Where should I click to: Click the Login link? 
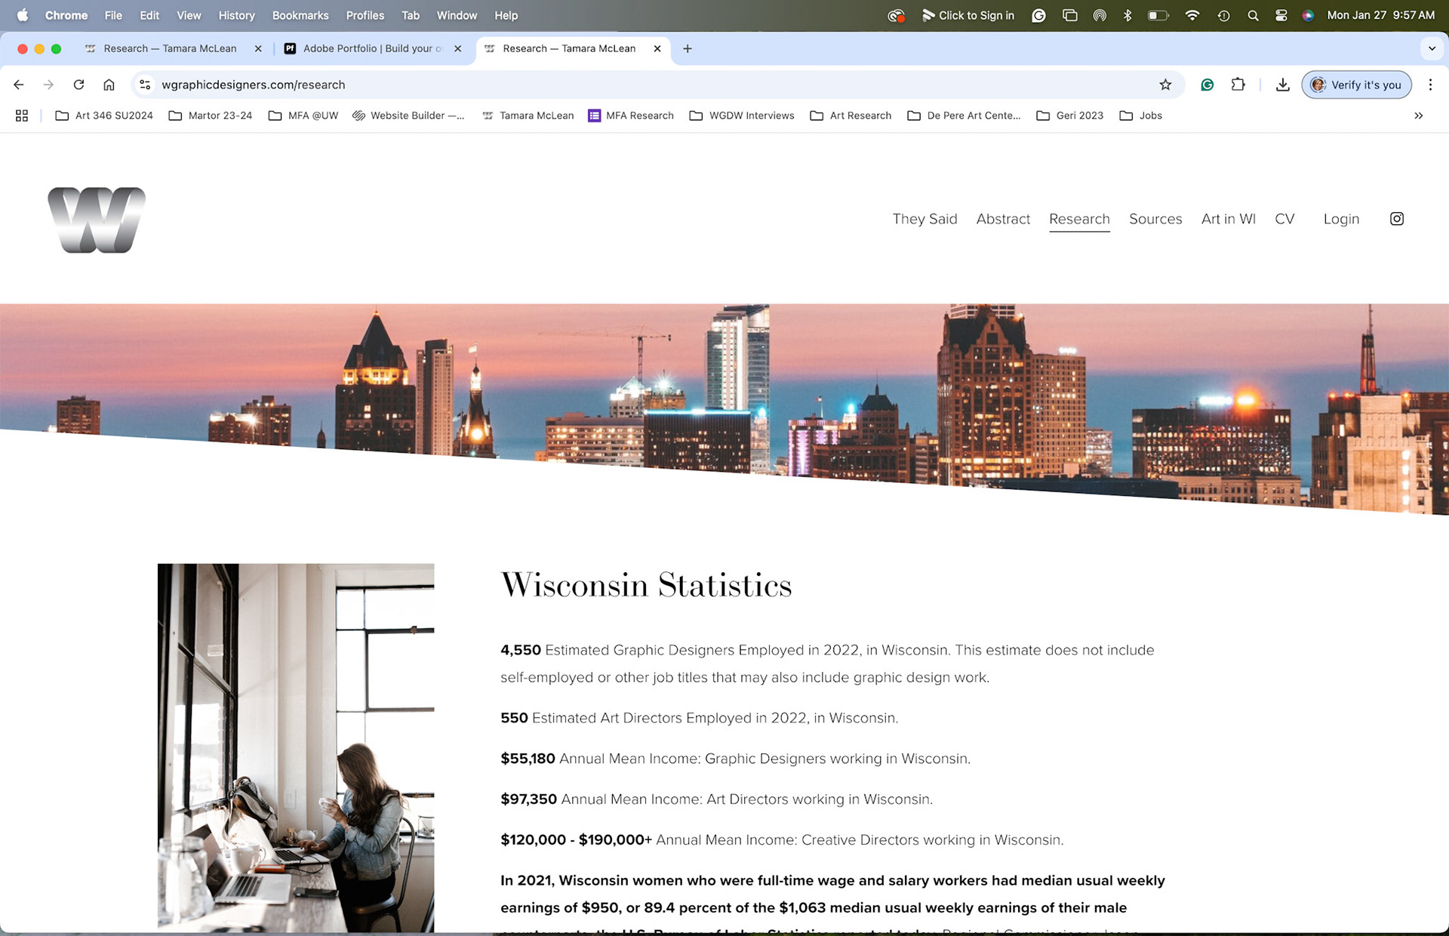pyautogui.click(x=1341, y=219)
